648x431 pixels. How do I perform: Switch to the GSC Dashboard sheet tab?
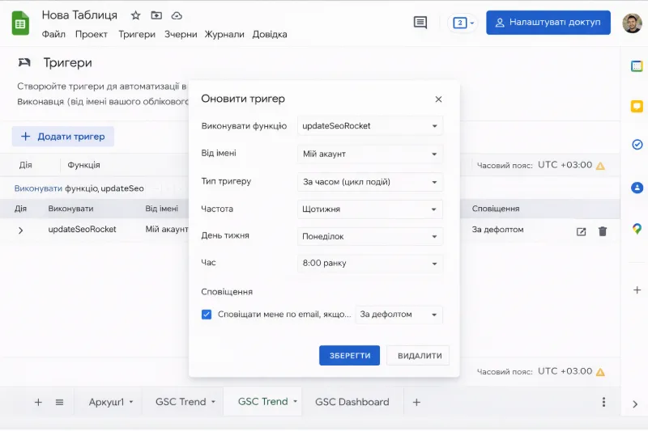352,402
